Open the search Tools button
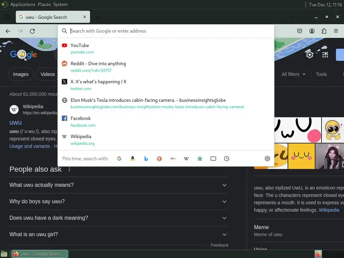Image resolution: width=344 pixels, height=258 pixels. (x=321, y=74)
